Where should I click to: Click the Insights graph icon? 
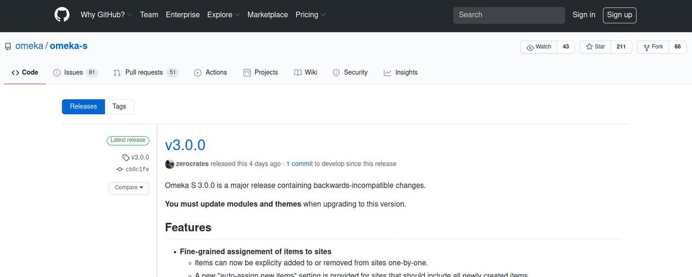click(387, 73)
